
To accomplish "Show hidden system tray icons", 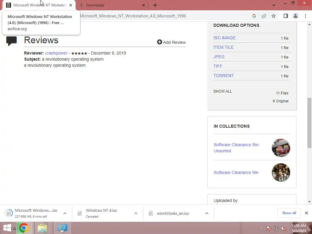I will [x=261, y=229].
